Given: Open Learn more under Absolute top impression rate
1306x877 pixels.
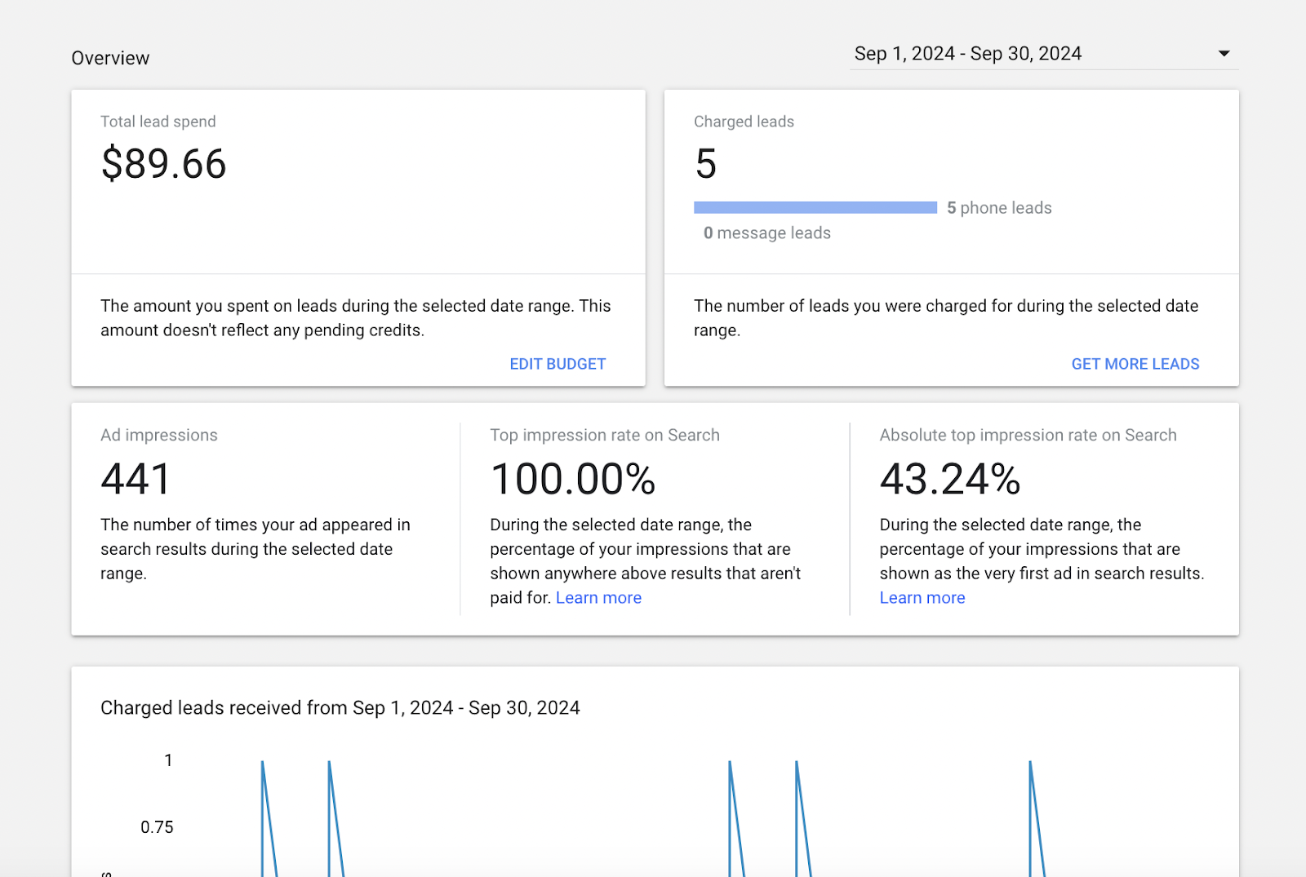Looking at the screenshot, I should coord(922,598).
